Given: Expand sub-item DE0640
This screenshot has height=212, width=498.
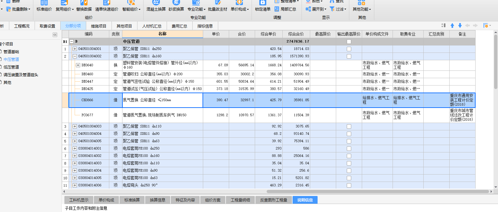Looking at the screenshot, I should click(78, 65).
